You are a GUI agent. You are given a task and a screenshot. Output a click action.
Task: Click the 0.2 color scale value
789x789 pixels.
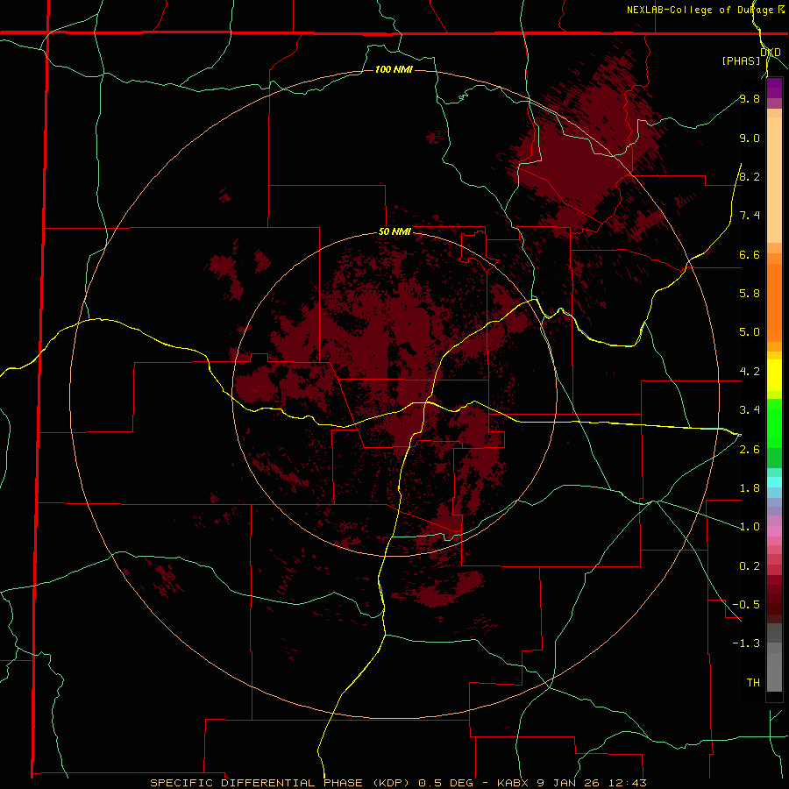click(750, 566)
